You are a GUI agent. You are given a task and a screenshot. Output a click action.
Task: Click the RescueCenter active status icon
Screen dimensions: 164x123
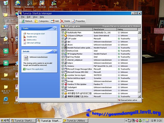(x=119, y=100)
